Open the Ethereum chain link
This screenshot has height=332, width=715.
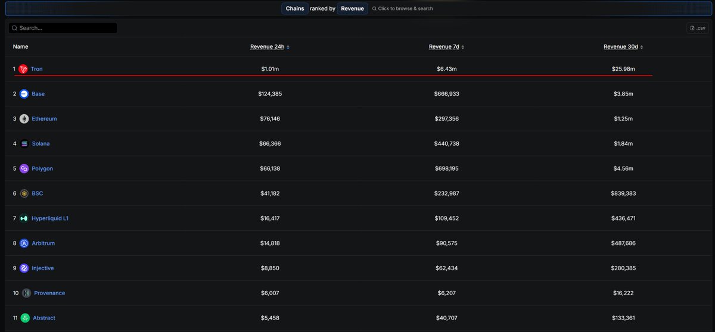[x=44, y=119]
